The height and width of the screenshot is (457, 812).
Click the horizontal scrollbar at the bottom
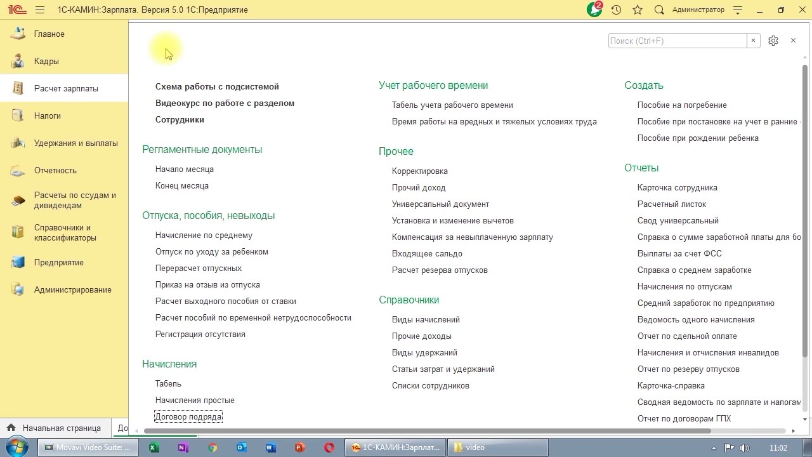[x=428, y=431]
